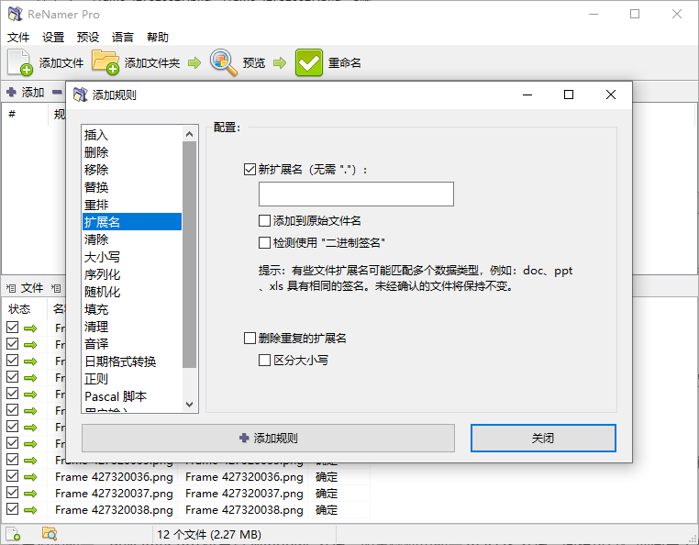Image resolution: width=699 pixels, height=545 pixels.
Task: Select 随机化 rule type
Action: click(132, 292)
